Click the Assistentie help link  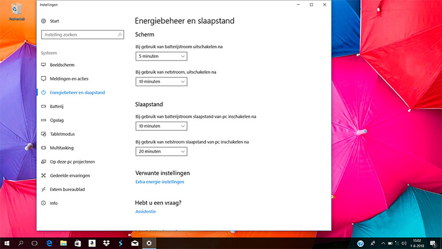pyautogui.click(x=145, y=212)
